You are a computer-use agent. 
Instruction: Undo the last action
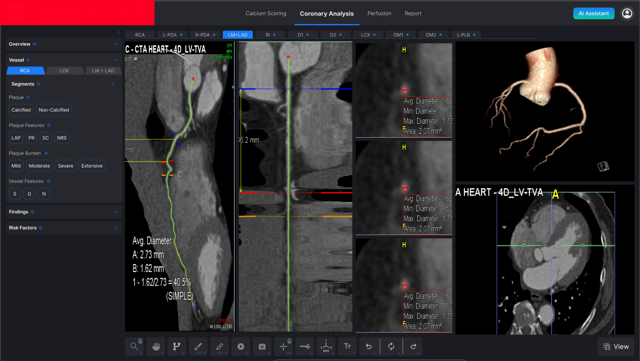[369, 346]
